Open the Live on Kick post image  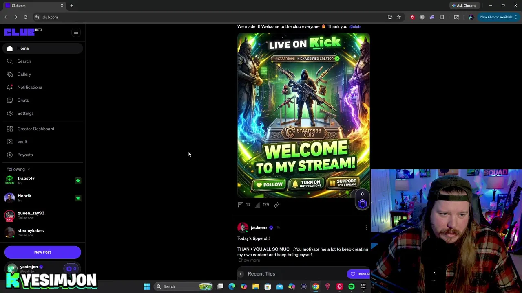tap(303, 116)
